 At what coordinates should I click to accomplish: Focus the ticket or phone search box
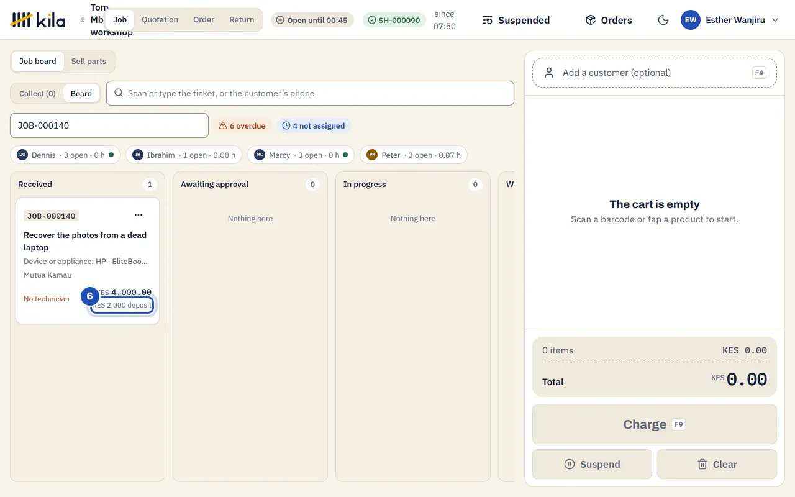coord(311,93)
